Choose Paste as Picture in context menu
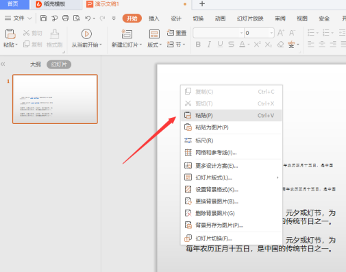 click(x=231, y=127)
